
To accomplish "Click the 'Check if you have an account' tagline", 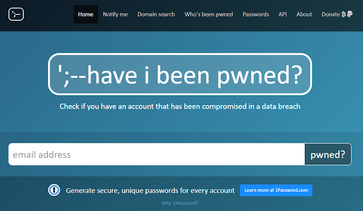I will coord(180,107).
